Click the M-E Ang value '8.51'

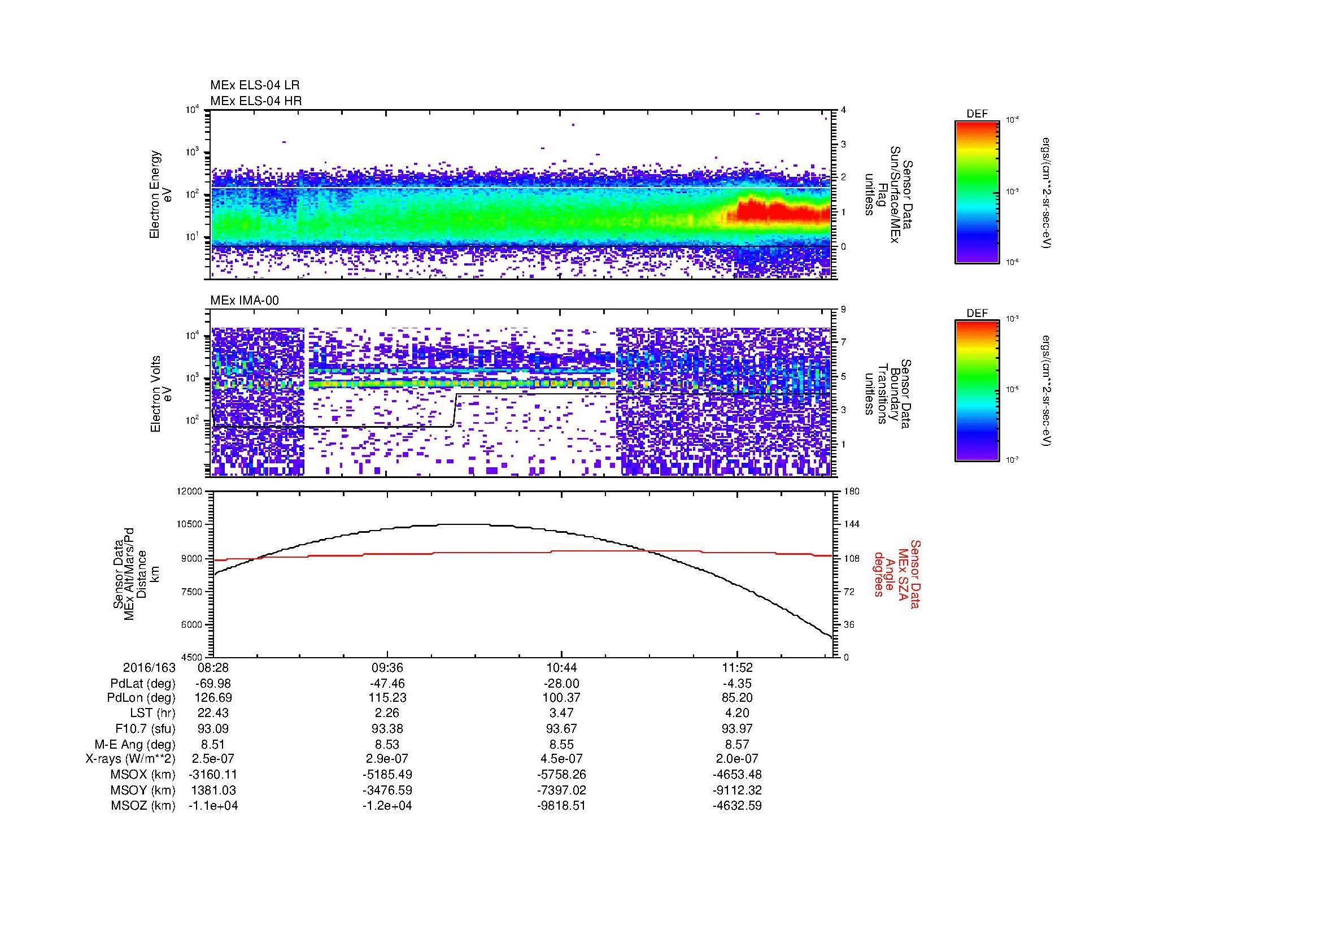pos(213,744)
